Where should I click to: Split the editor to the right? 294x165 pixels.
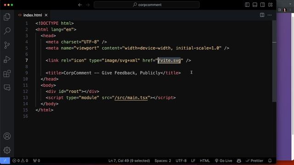tap(262, 15)
